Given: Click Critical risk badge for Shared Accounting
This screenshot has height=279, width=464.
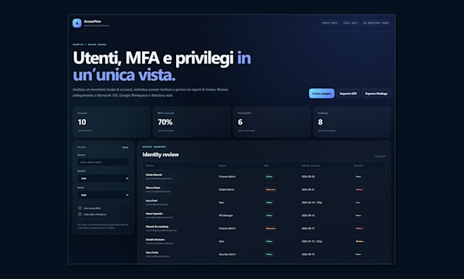Looking at the screenshot, I should tap(359, 229).
